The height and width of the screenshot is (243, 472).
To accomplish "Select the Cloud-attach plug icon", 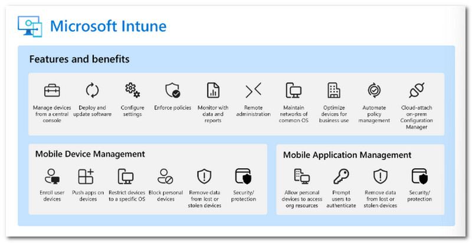I will (x=417, y=91).
